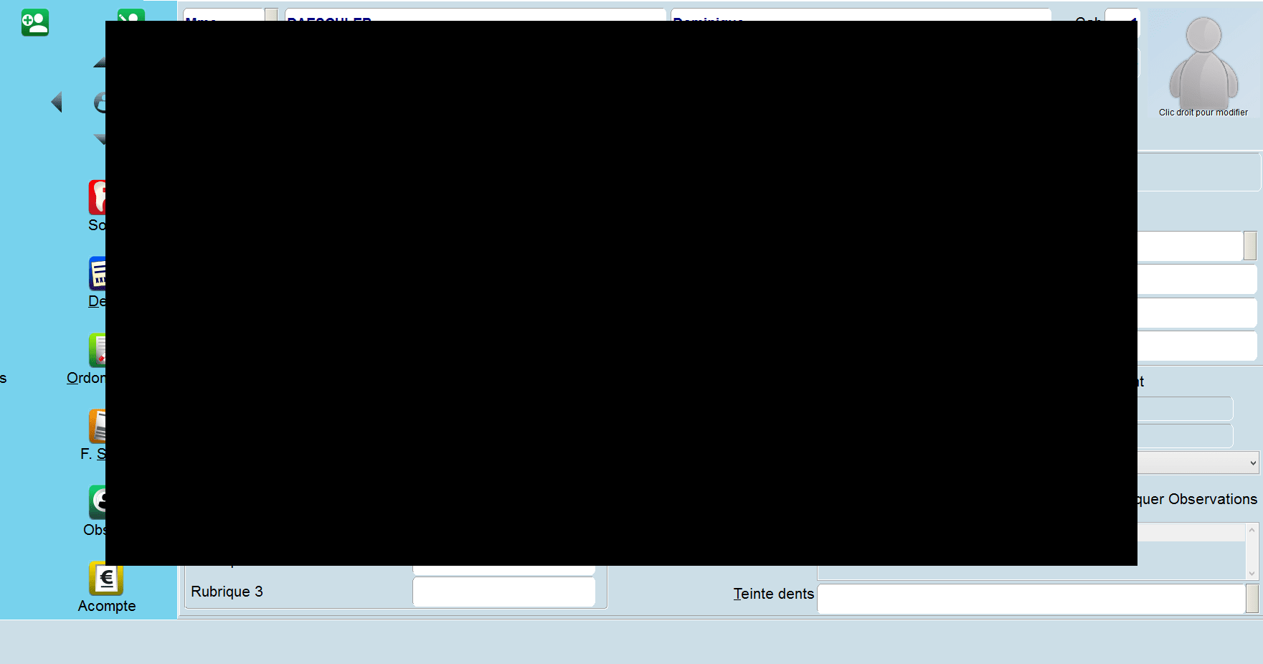Open the red tooth icon in sidebar
This screenshot has height=664, width=1263.
pos(98,197)
